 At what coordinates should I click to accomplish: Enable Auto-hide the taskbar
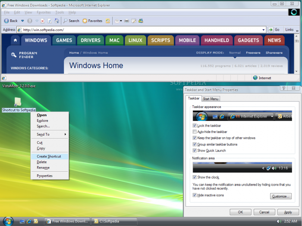coord(195,132)
